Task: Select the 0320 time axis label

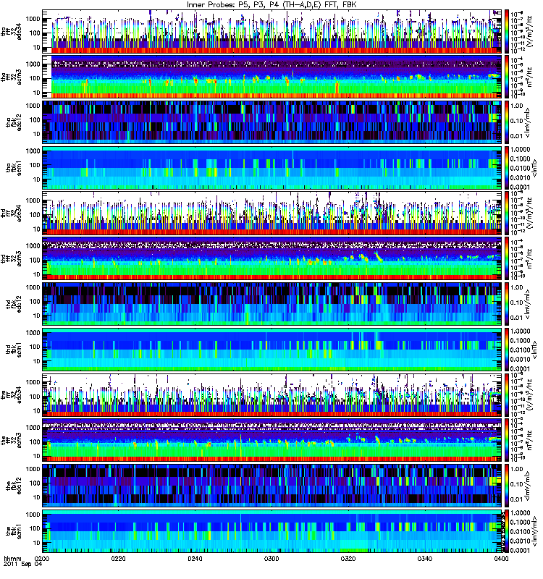Action: [x=348, y=559]
